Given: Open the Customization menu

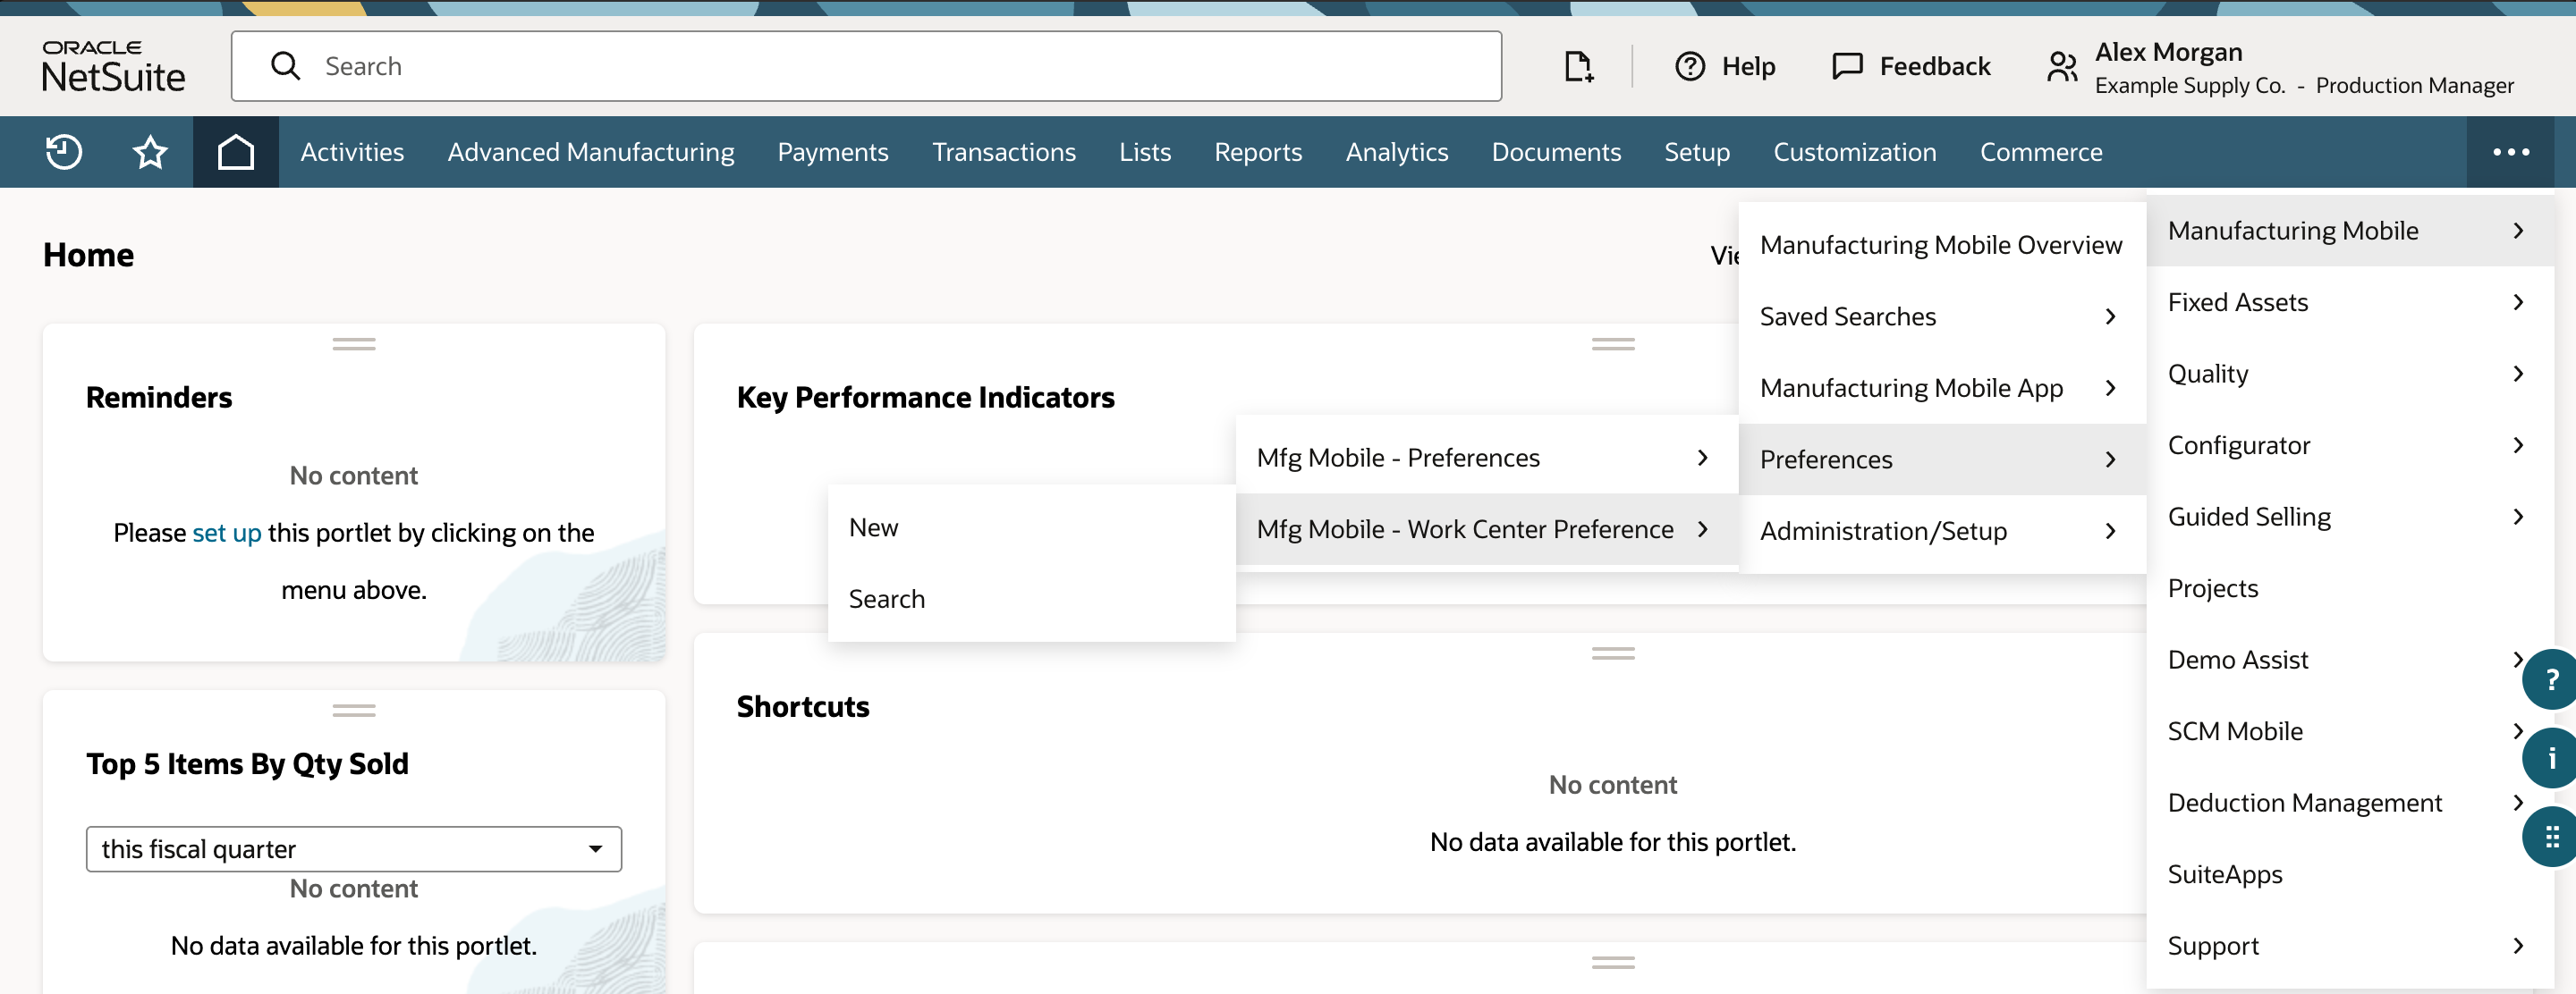Looking at the screenshot, I should [1855, 152].
